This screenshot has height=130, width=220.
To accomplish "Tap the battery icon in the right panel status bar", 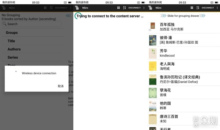I will (217, 2).
